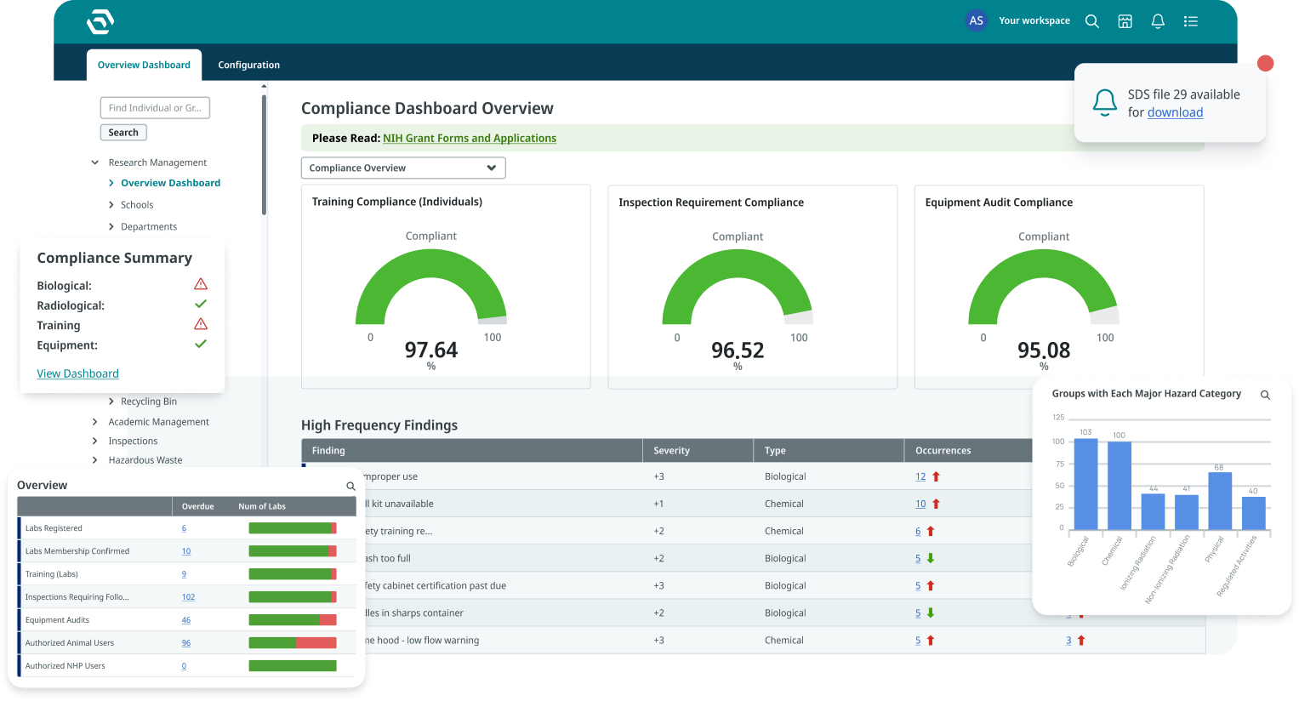Click the notifications bell in header
The image size is (1299, 701).
1158,21
